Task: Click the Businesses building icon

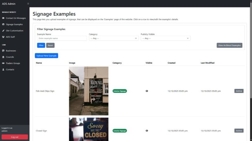Action: pos(3,50)
